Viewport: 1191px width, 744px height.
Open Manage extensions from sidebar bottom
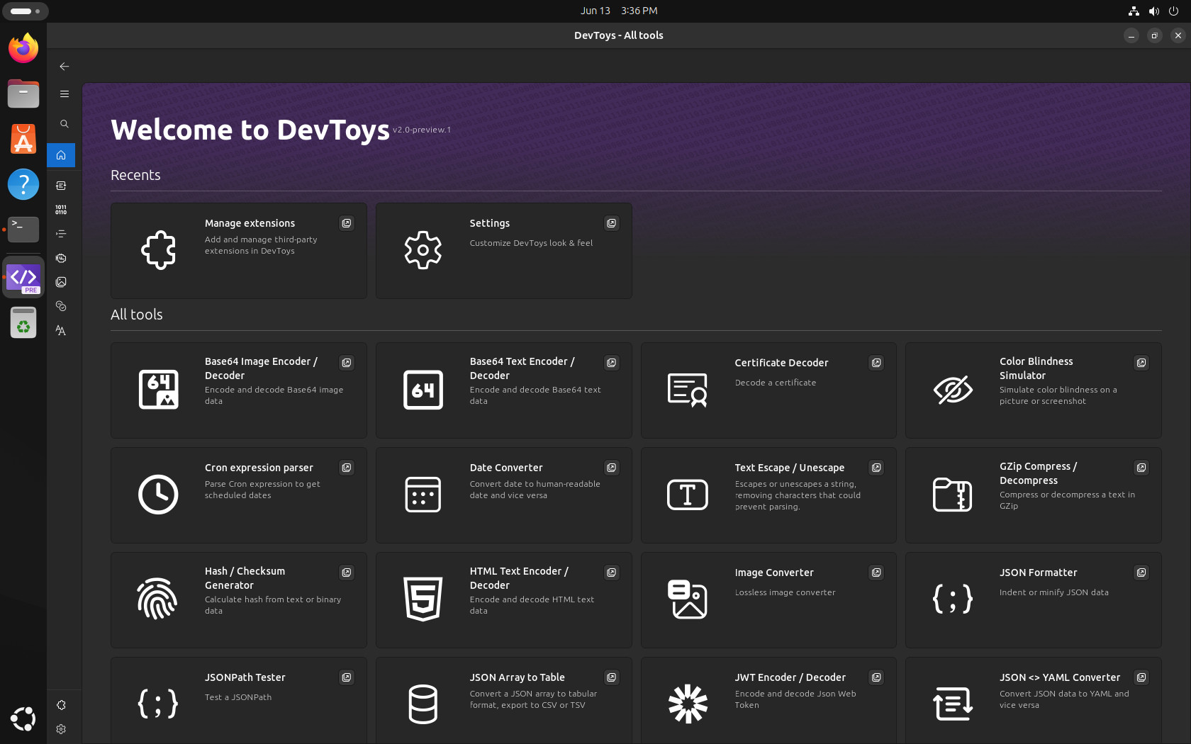61,705
